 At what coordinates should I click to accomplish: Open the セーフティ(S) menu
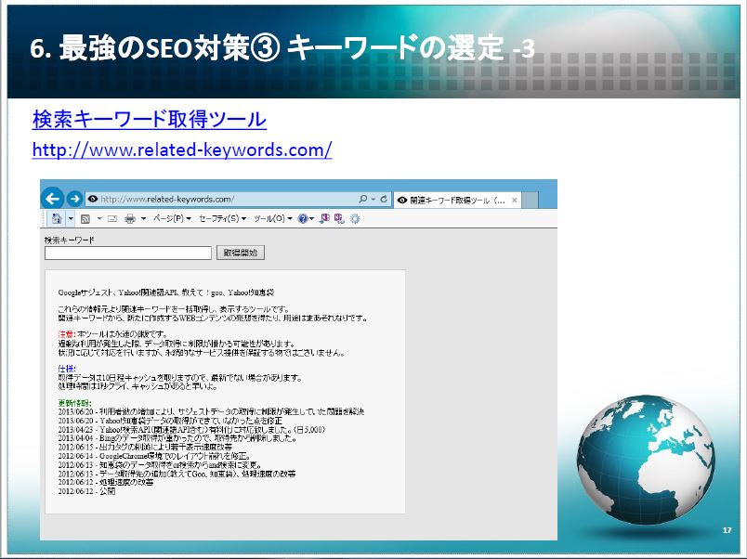pos(222,219)
